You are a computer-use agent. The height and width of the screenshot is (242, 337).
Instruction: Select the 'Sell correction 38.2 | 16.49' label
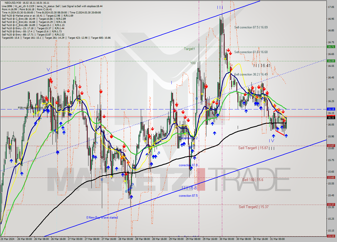[251, 74]
